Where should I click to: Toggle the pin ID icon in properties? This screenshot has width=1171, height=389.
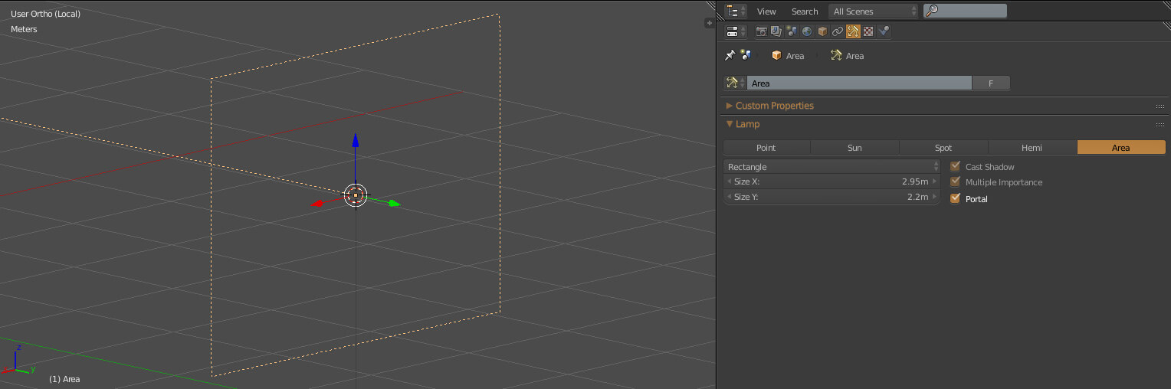(x=730, y=55)
